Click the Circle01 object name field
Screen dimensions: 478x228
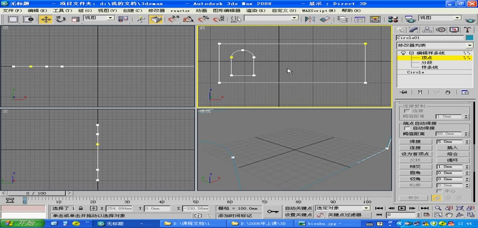(x=430, y=38)
